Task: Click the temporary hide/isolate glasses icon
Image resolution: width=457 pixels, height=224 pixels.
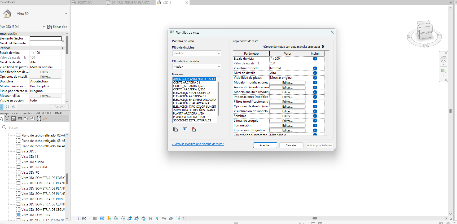Action: coord(150,218)
